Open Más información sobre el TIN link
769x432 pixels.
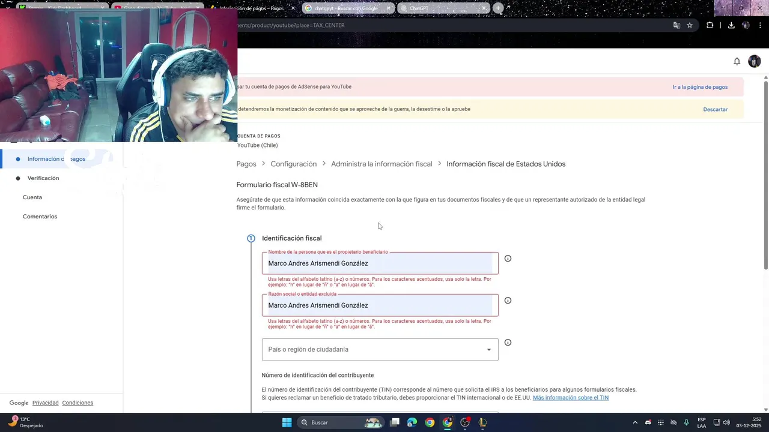click(571, 398)
